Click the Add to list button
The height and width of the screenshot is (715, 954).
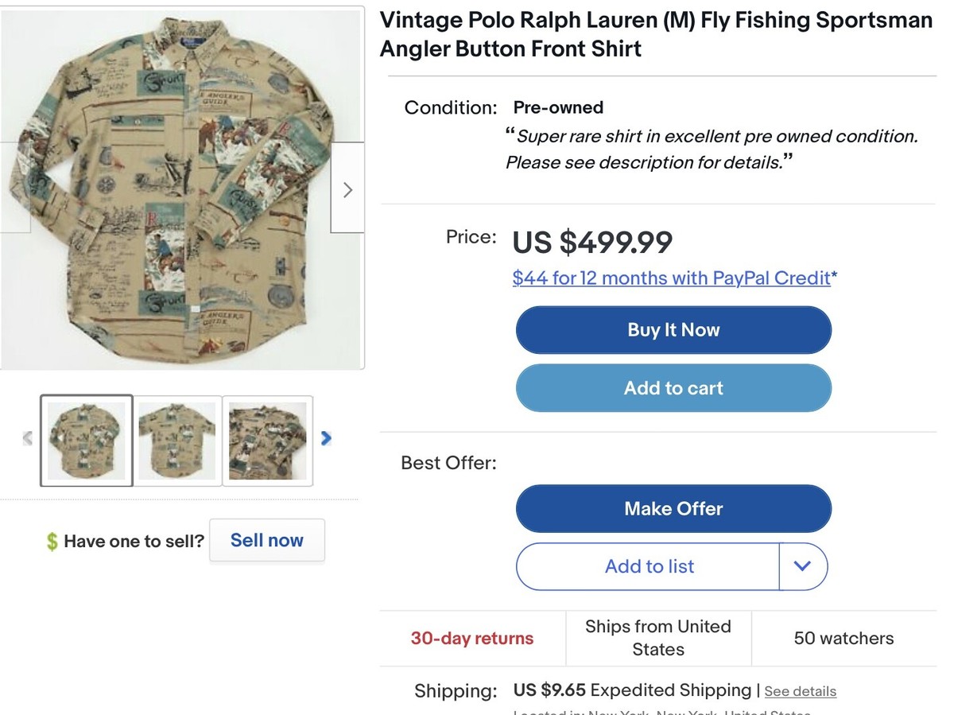(x=649, y=566)
